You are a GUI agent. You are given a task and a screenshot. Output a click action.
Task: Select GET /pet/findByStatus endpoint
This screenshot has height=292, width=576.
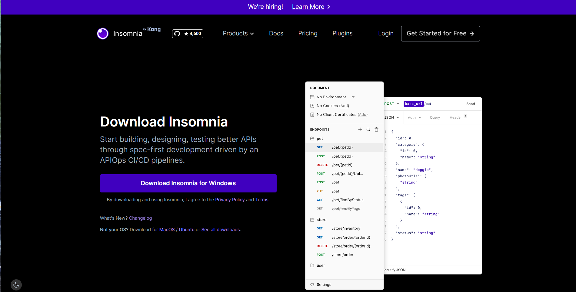point(345,200)
